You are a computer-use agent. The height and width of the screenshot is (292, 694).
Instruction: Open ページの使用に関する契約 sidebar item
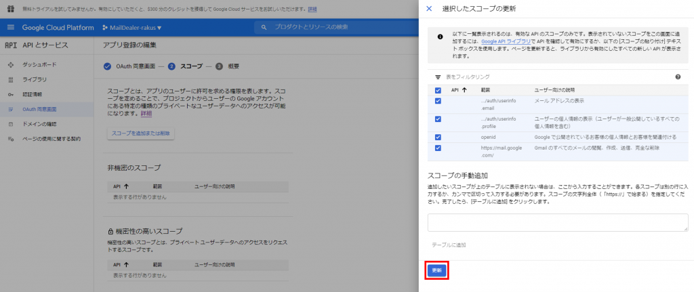[x=52, y=139]
